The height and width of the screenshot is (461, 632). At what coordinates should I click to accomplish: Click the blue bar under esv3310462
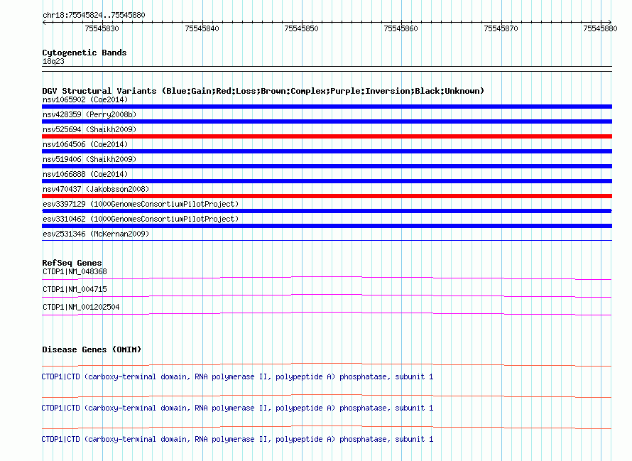pos(327,226)
